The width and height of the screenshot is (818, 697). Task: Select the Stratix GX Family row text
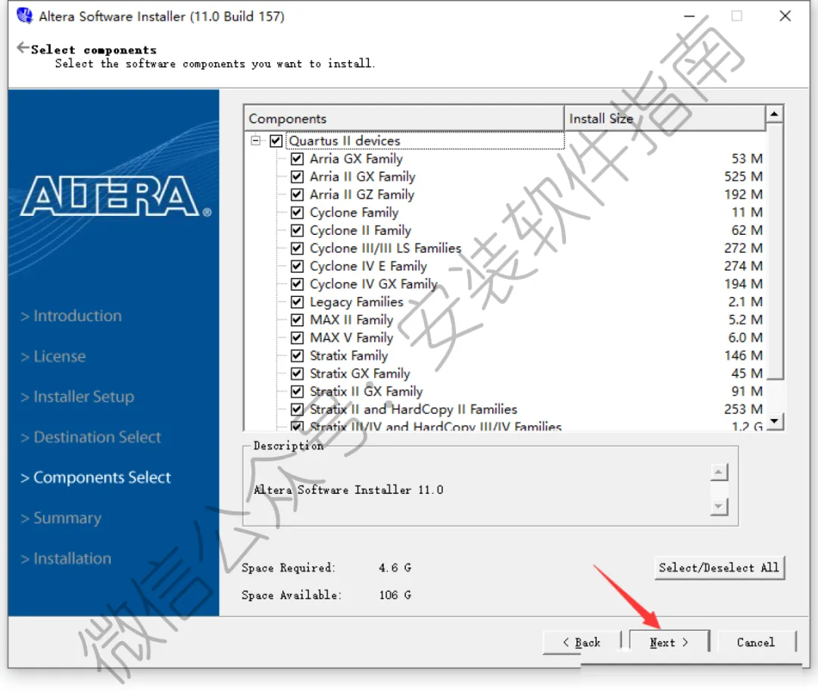point(360,374)
